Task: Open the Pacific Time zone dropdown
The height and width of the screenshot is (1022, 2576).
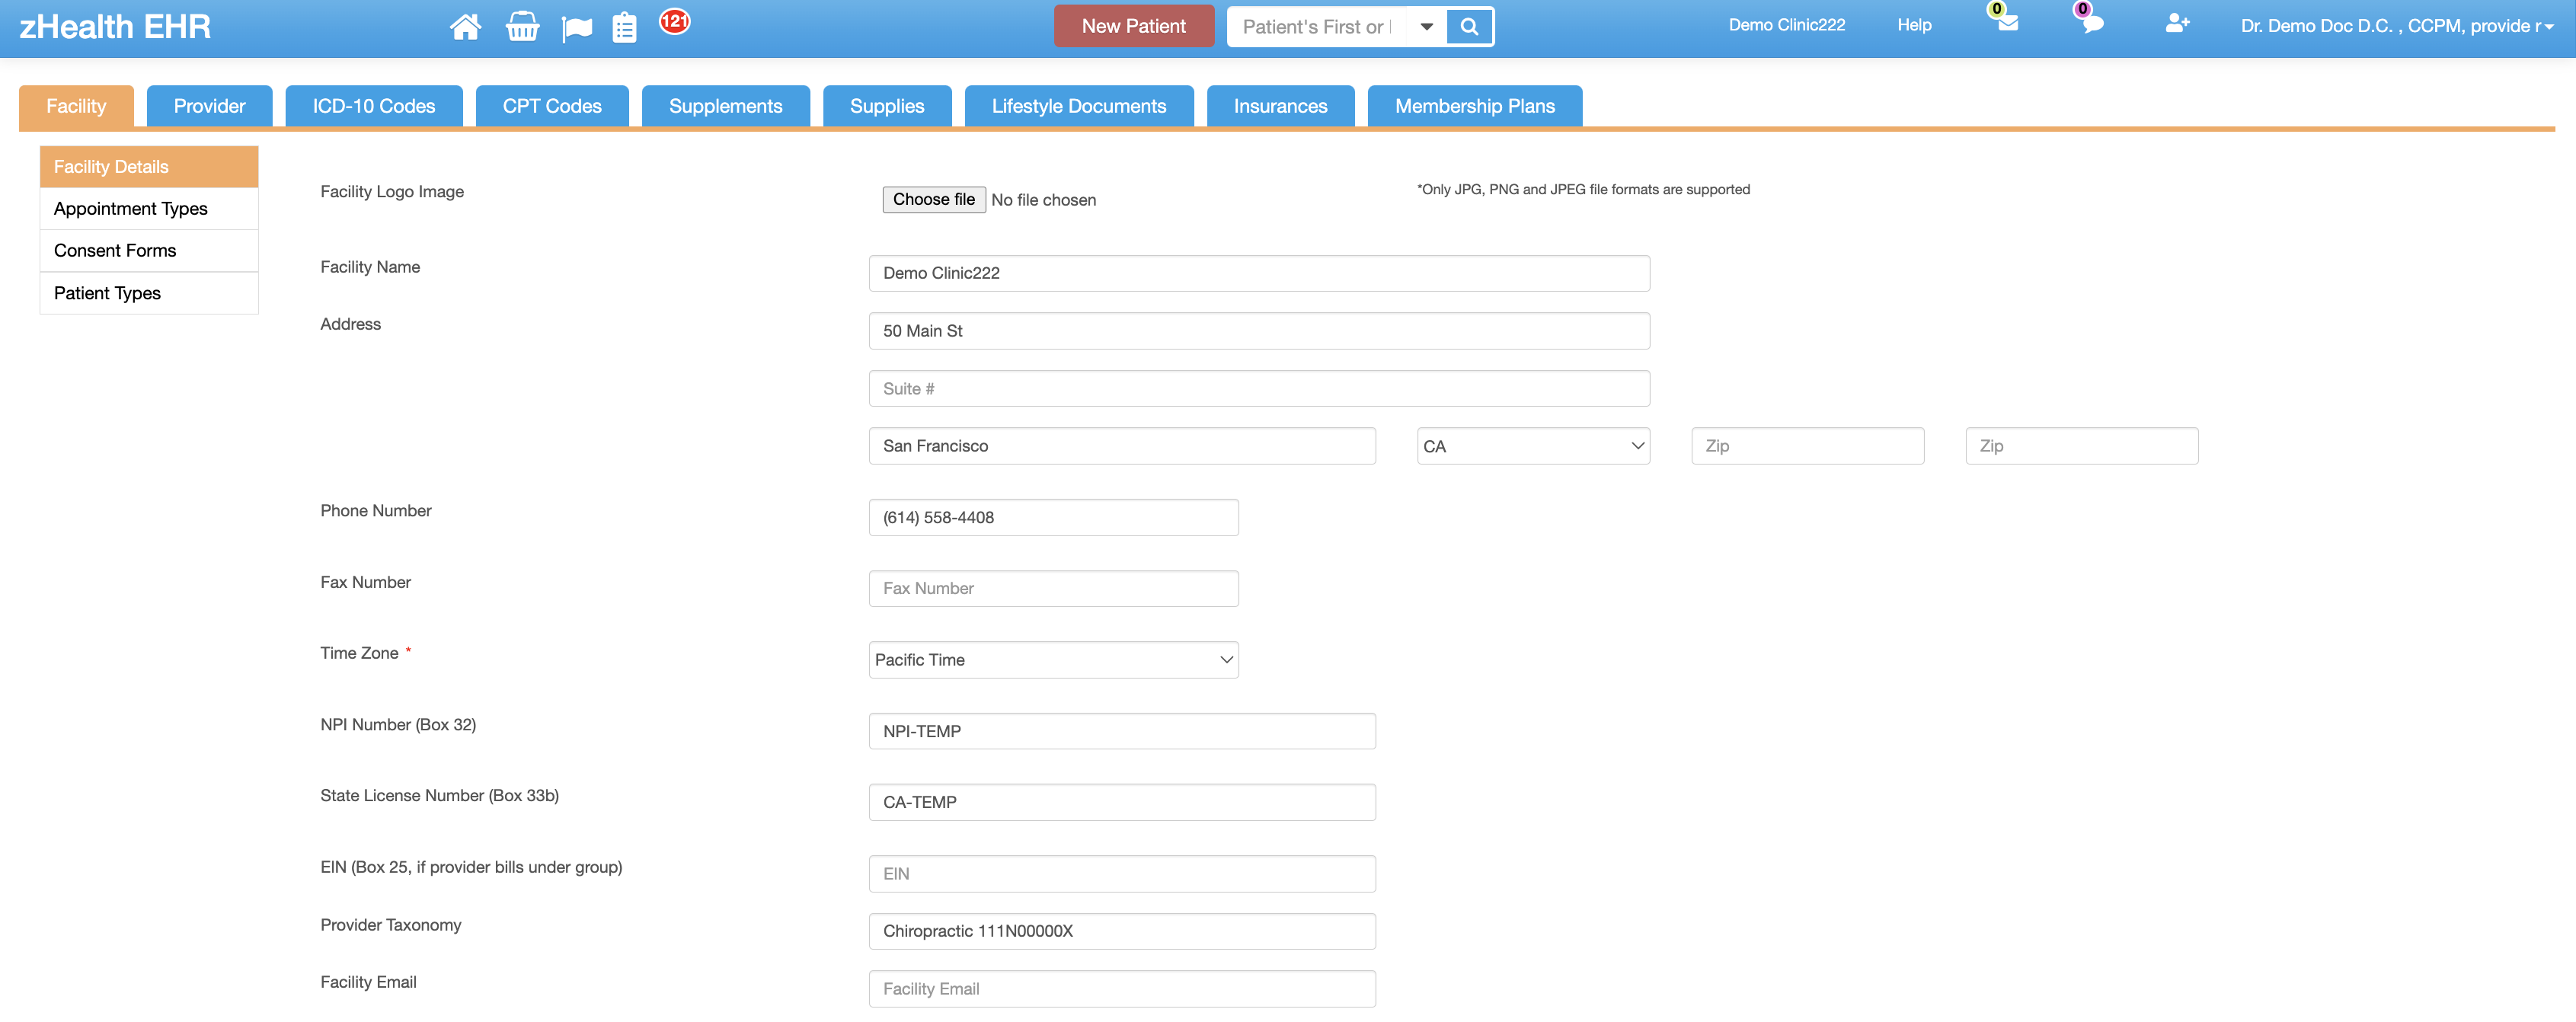Action: click(1053, 660)
